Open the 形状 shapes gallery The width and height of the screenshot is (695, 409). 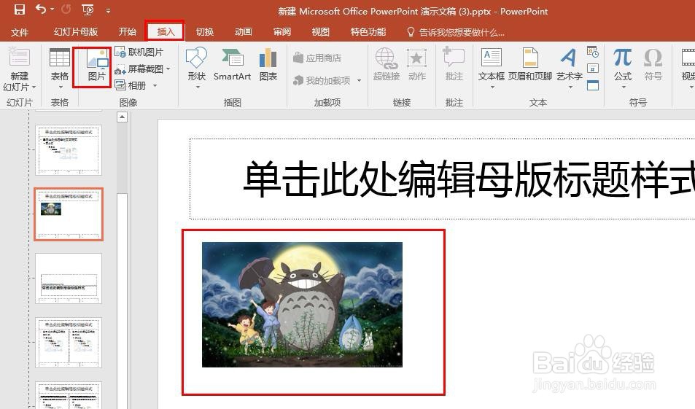click(x=196, y=67)
